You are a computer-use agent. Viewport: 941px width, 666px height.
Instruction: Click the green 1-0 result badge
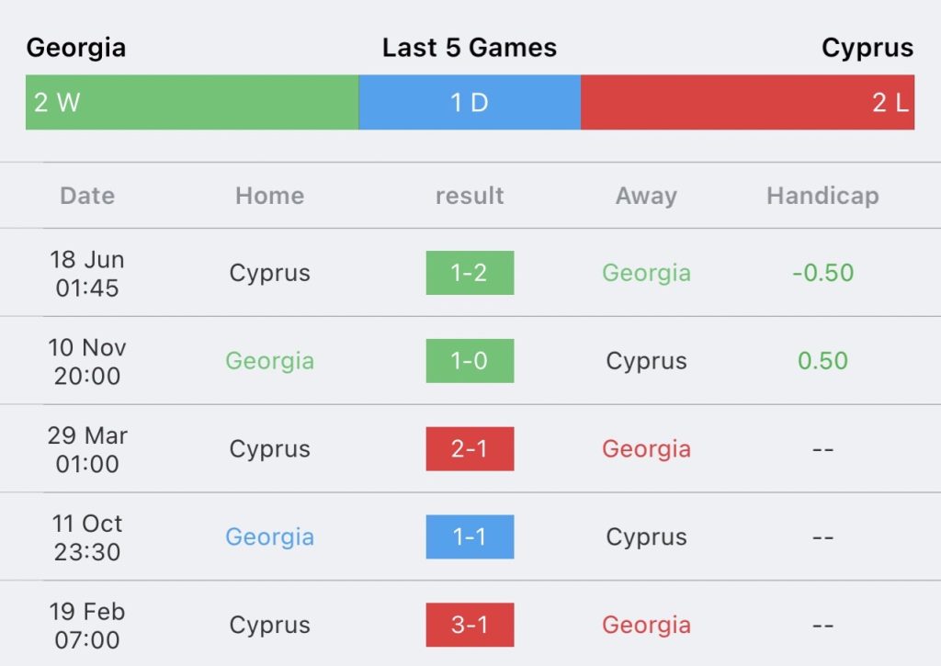(x=470, y=361)
